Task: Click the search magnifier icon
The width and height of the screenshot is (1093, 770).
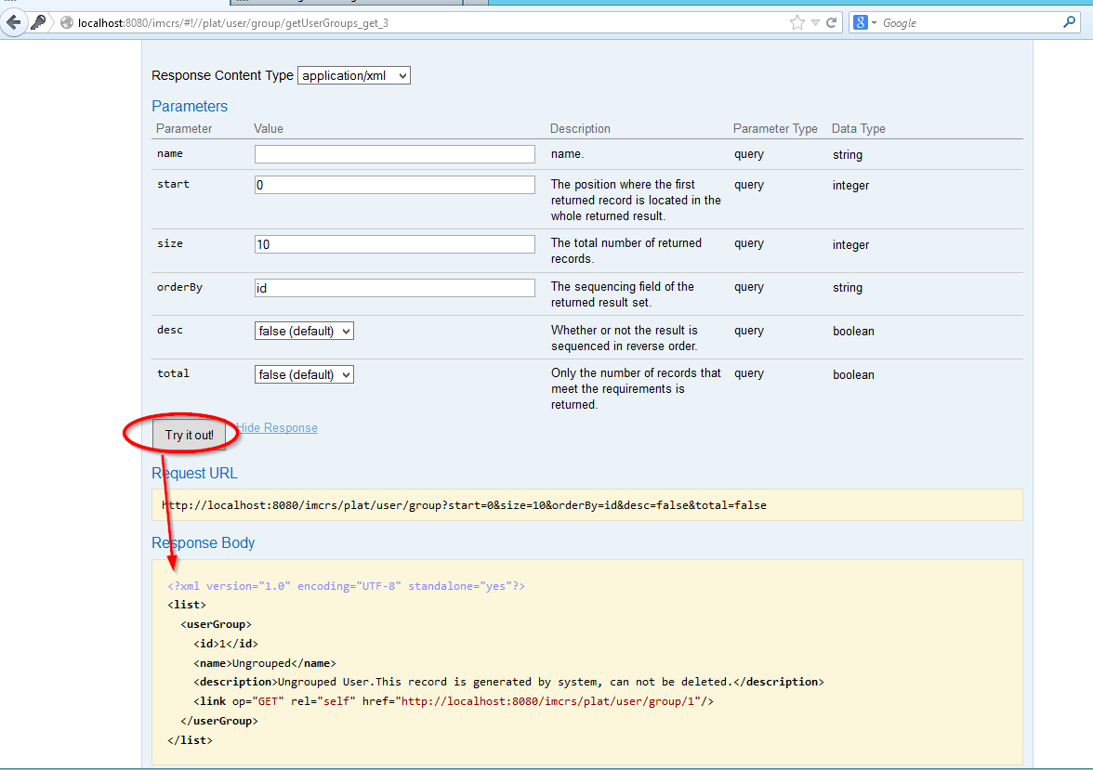Action: pyautogui.click(x=1069, y=21)
